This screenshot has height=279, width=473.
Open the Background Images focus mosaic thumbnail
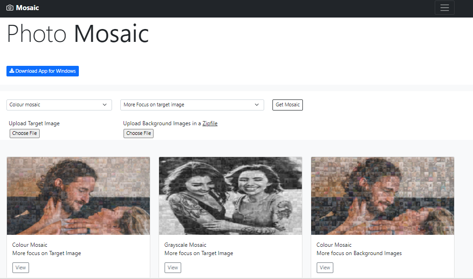pos(383,196)
